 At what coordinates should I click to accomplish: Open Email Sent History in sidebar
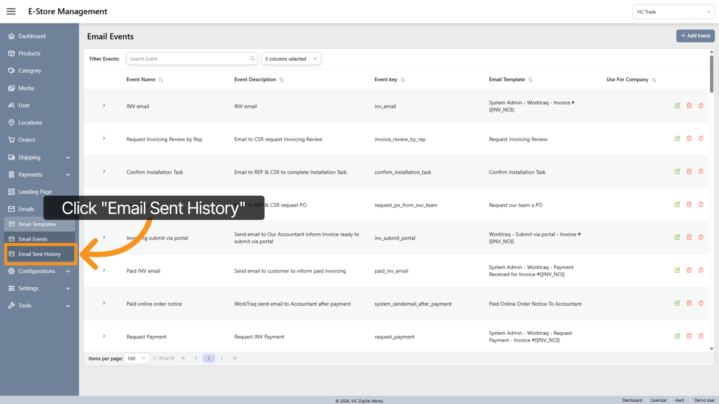point(39,254)
